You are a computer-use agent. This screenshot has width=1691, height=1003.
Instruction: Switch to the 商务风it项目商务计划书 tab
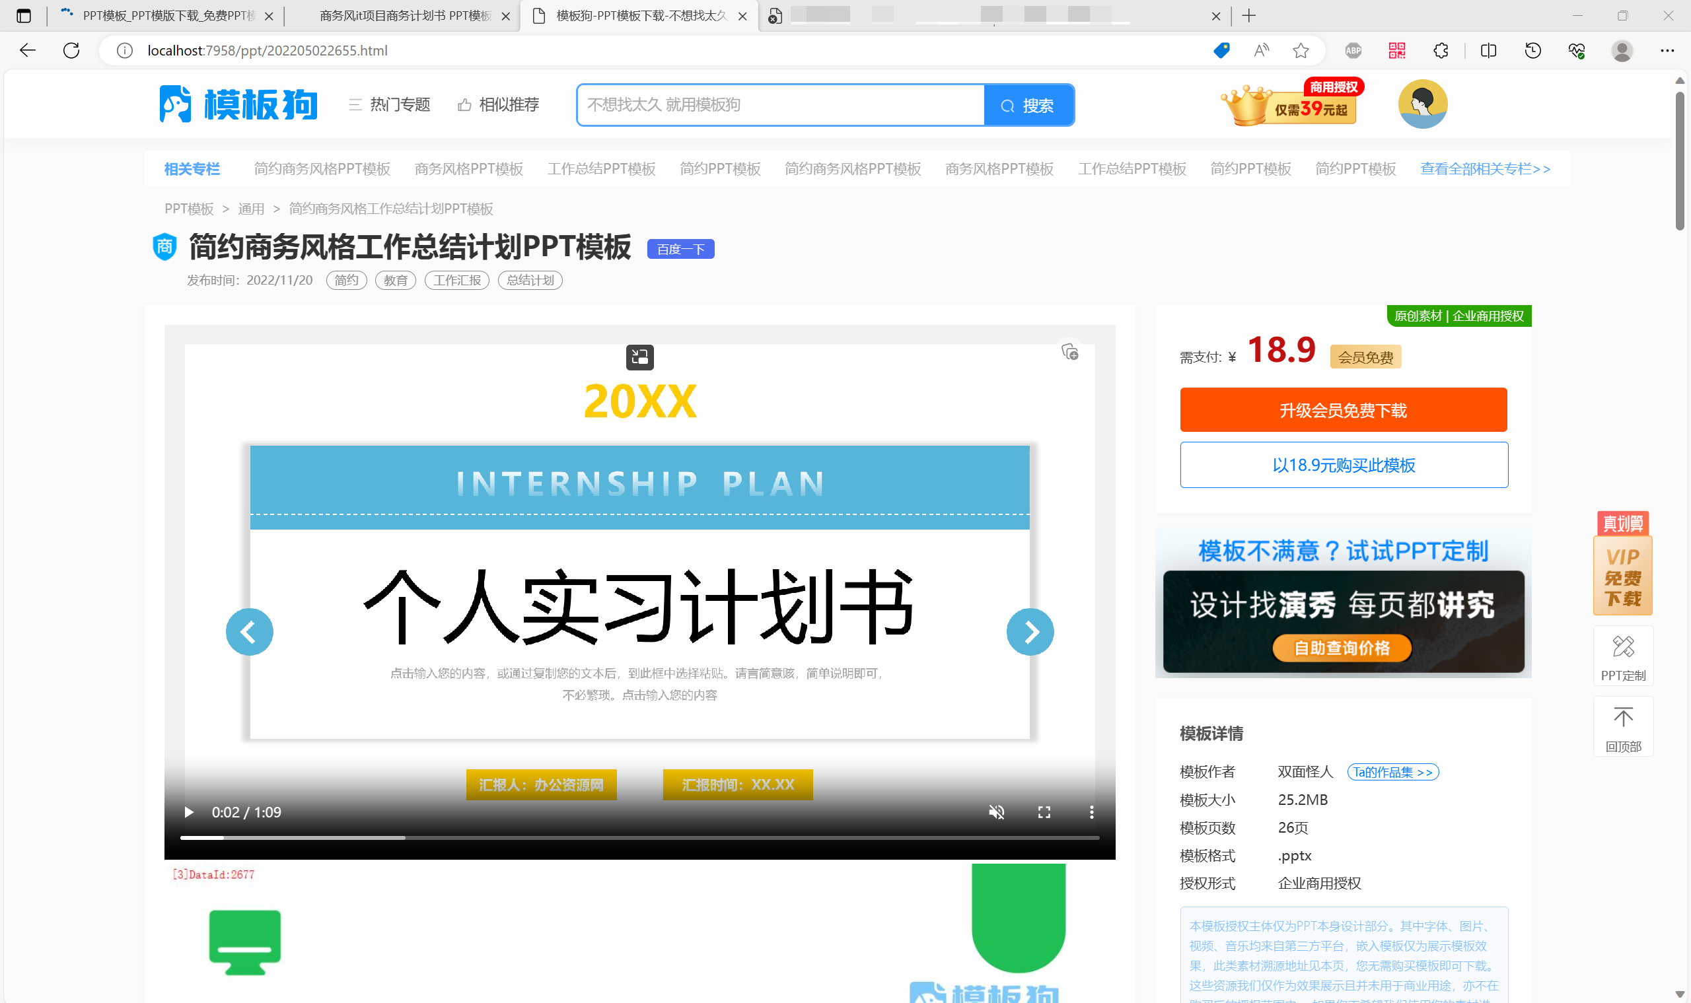click(x=404, y=16)
